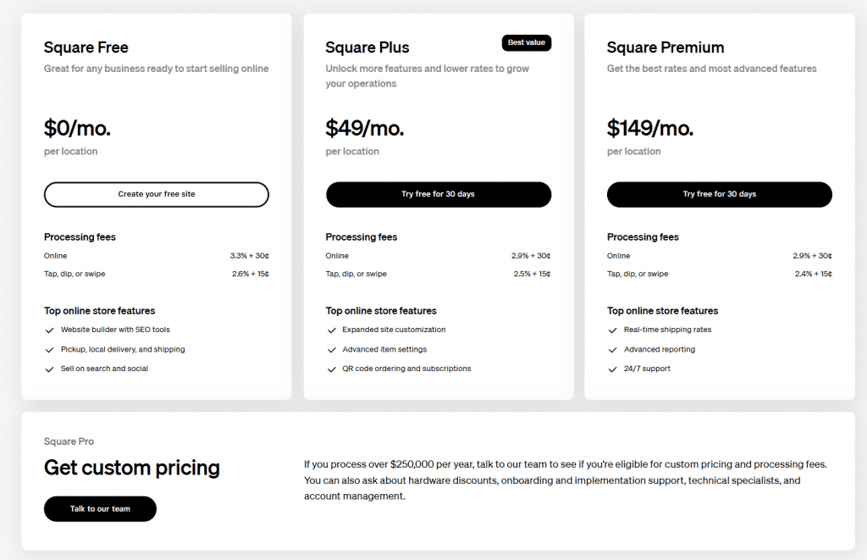
Task: Click the Get custom pricing heading
Action: click(x=132, y=468)
